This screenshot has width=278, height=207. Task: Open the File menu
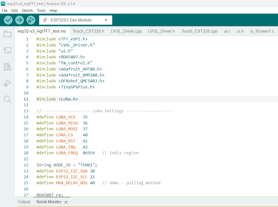5,10
